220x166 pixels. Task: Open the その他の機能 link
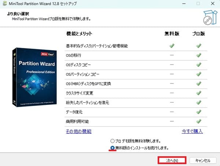coord(79,131)
